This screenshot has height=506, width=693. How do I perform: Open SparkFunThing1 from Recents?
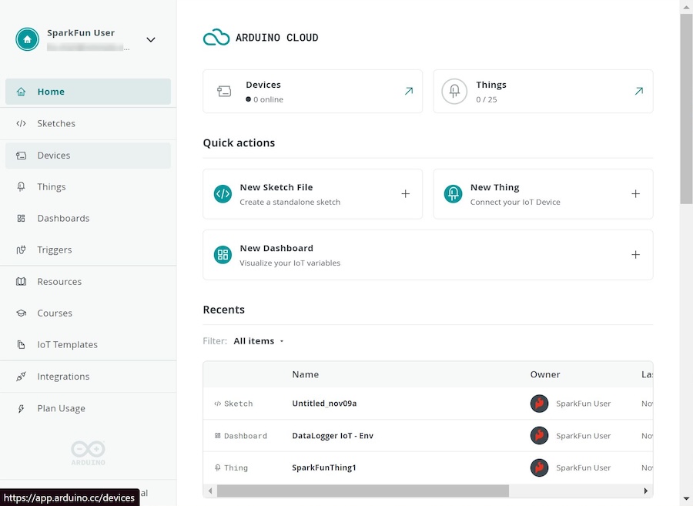324,467
